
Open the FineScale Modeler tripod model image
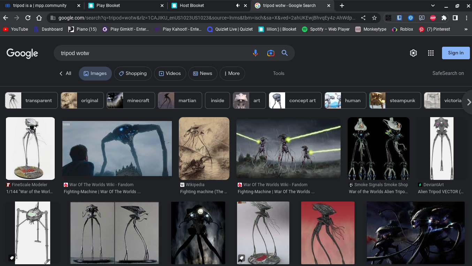[x=30, y=149]
